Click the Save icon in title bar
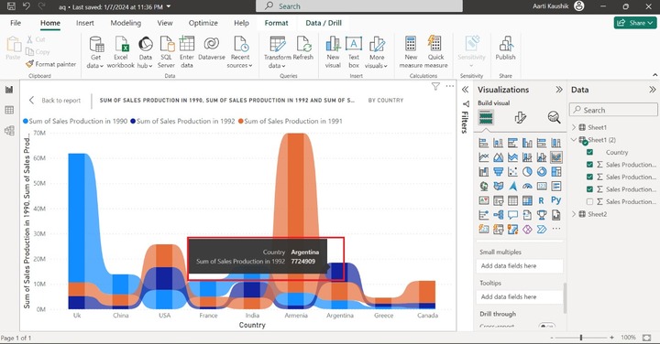The height and width of the screenshot is (344, 660). (12, 6)
